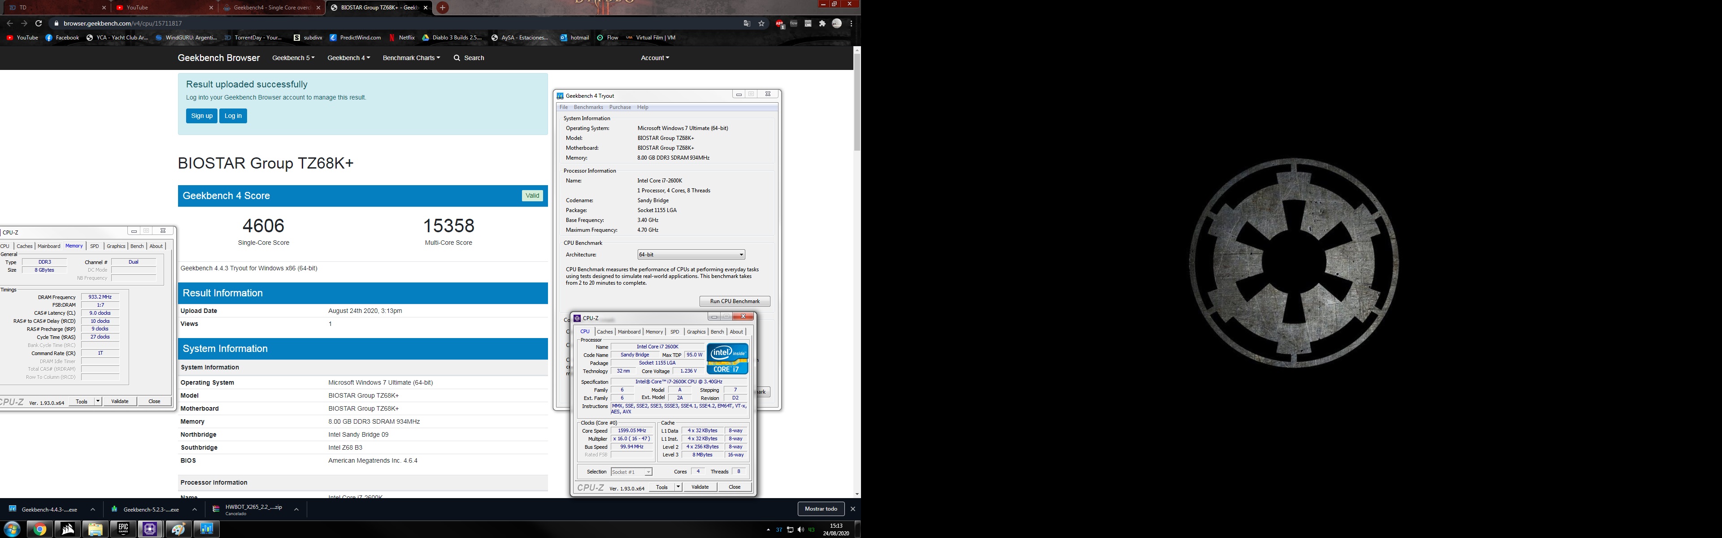Image resolution: width=1722 pixels, height=538 pixels.
Task: Open options chevron for Geekbench-4.4.3 download
Action: point(92,509)
